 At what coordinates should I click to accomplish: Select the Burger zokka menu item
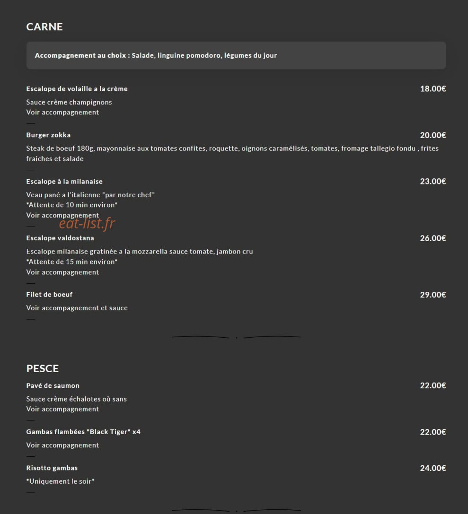(x=48, y=135)
